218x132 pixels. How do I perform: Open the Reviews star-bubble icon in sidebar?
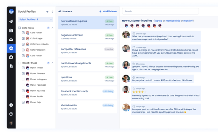(11, 57)
